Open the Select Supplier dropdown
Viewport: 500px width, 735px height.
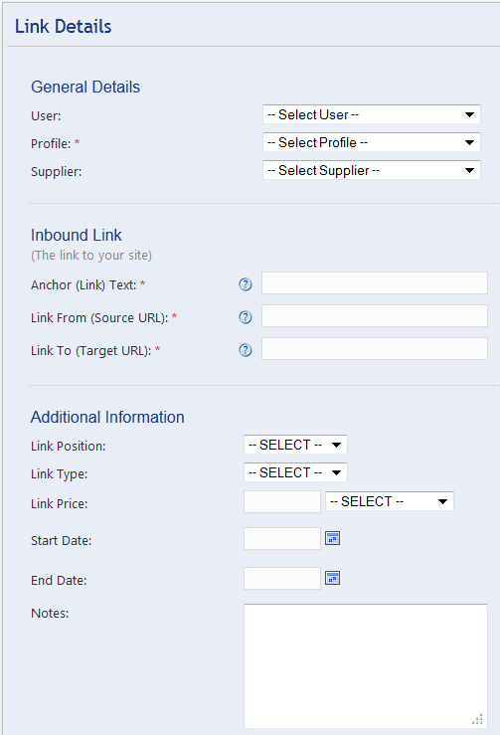(372, 170)
